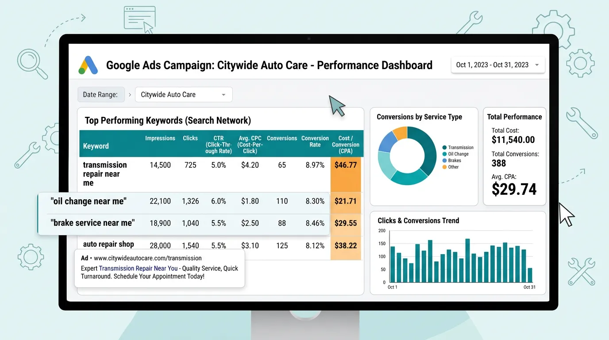
Task: Click the 14,500 impressions value
Action: 160,165
